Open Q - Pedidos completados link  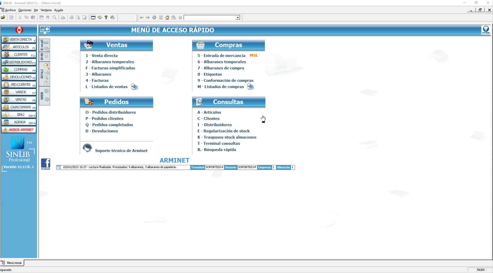point(109,125)
